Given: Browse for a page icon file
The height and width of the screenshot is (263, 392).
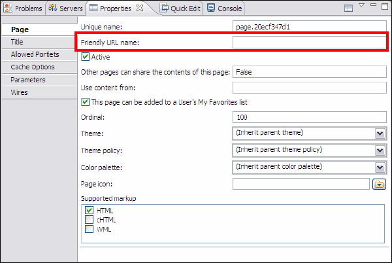Looking at the screenshot, I should pyautogui.click(x=378, y=184).
